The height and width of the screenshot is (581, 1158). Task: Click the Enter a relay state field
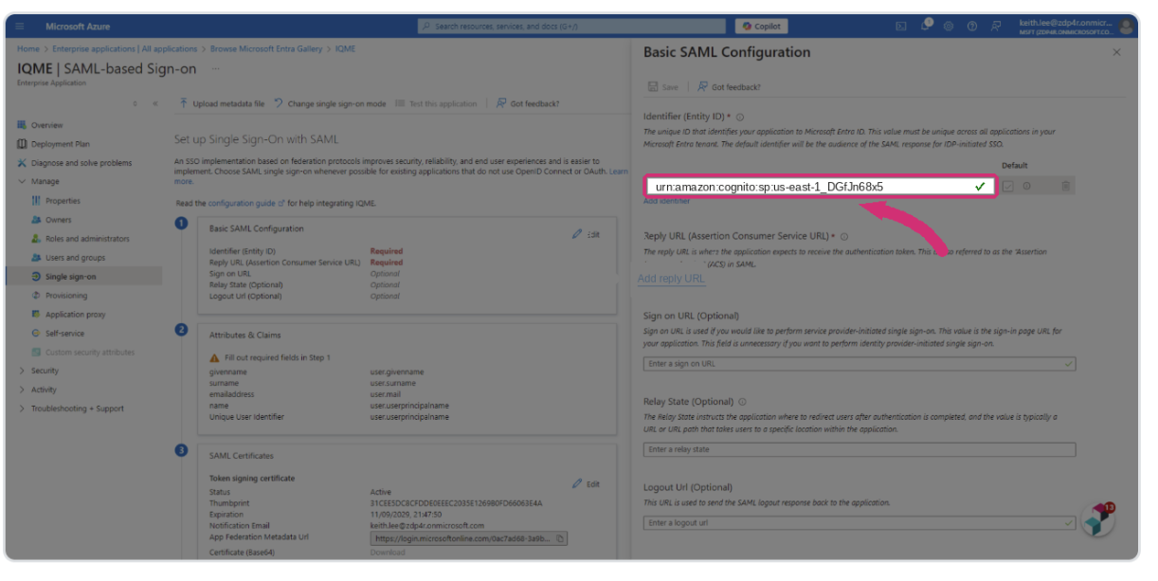click(x=859, y=449)
